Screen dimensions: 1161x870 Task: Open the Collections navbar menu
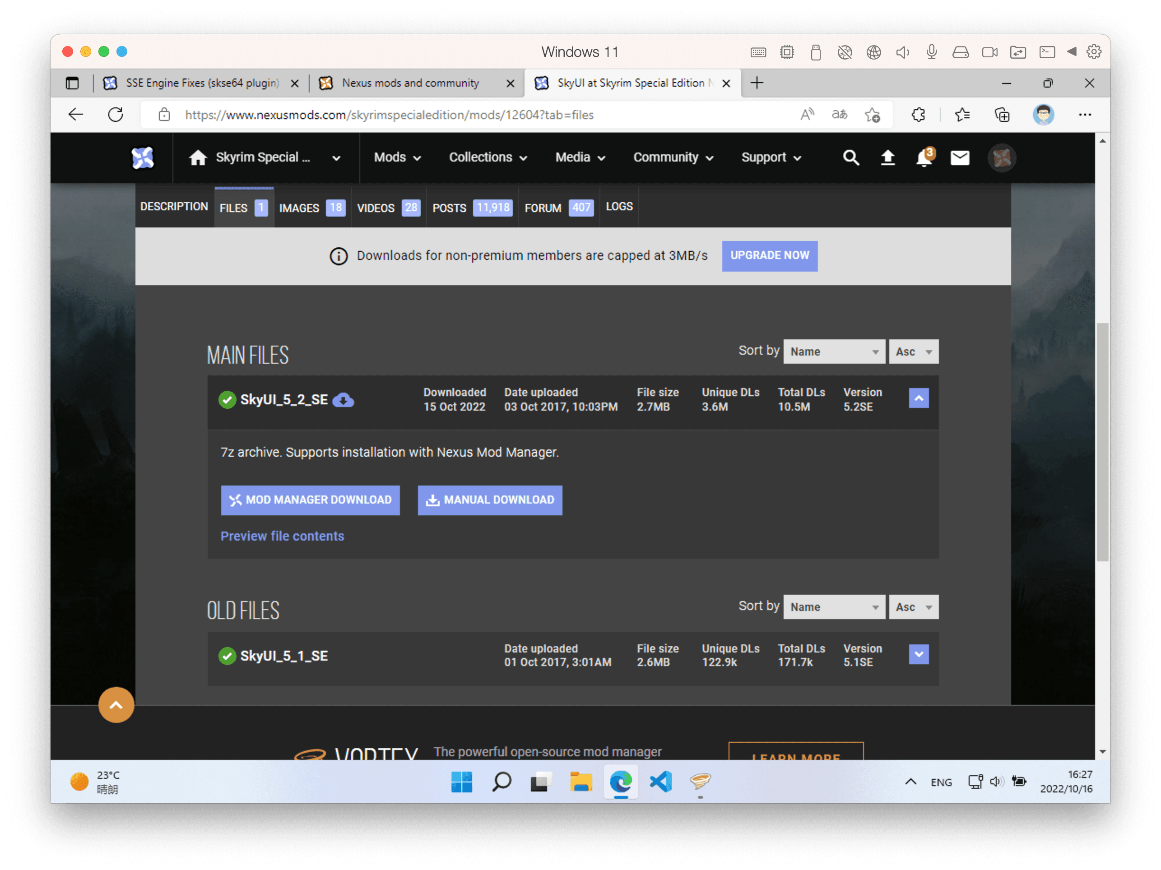point(488,157)
